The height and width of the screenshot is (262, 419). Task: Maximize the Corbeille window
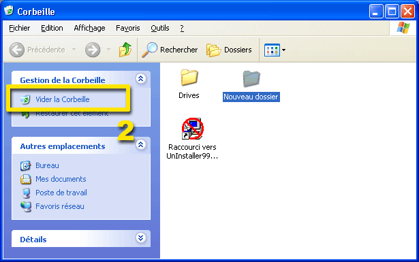point(392,12)
